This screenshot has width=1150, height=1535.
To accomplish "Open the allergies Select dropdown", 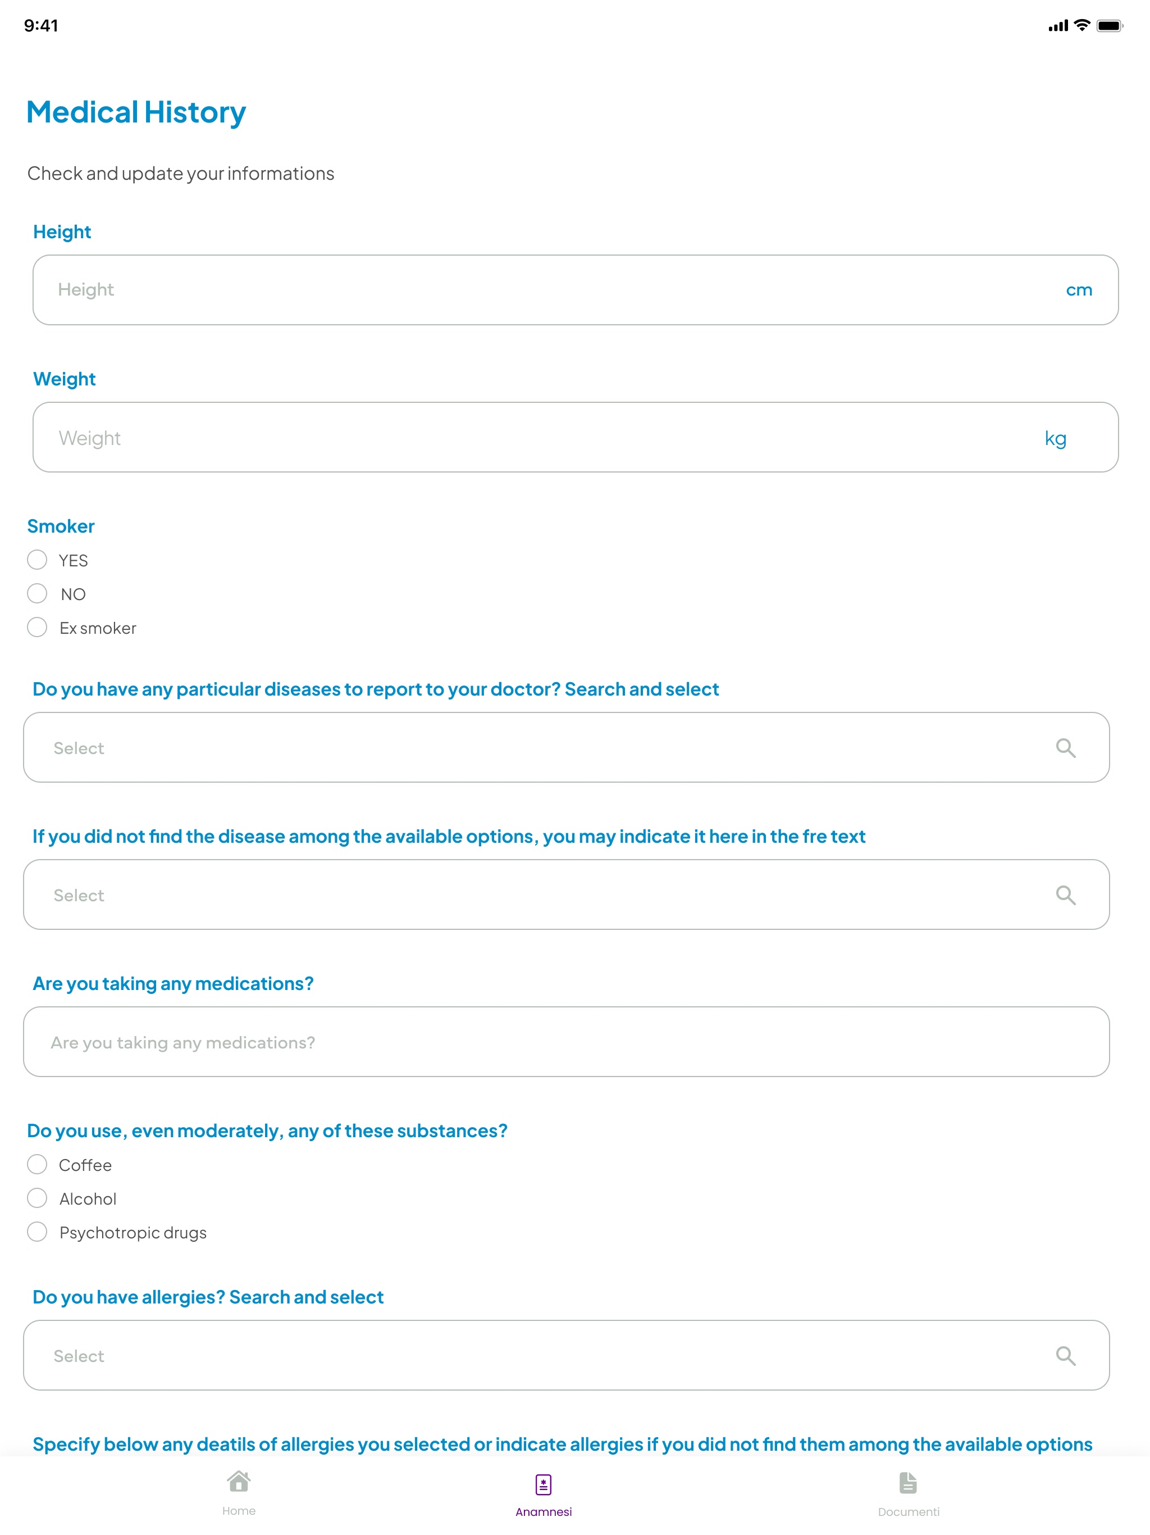I will point(567,1355).
